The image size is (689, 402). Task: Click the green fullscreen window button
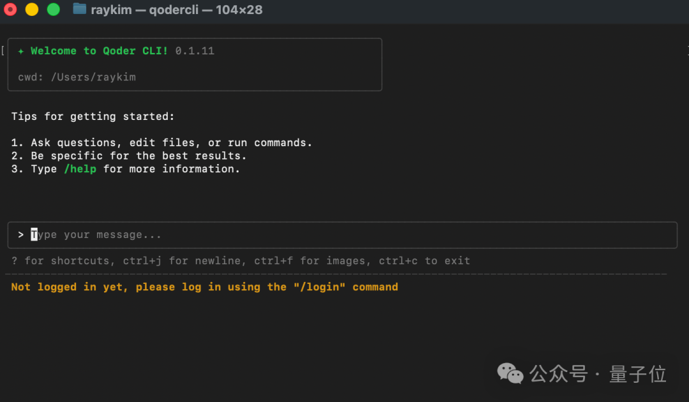(x=54, y=10)
